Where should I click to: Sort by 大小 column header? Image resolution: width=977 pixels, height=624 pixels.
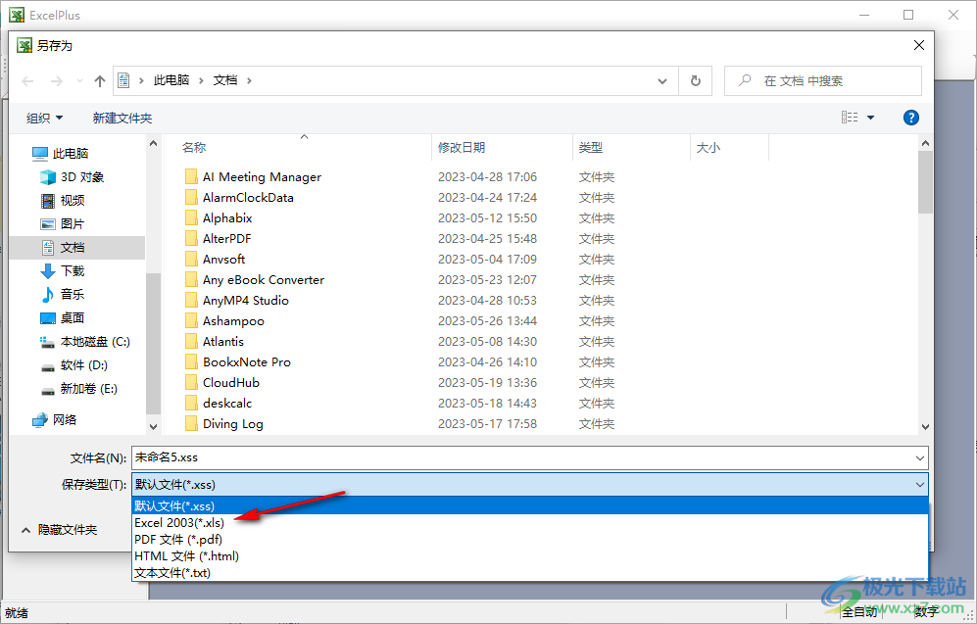pos(708,148)
